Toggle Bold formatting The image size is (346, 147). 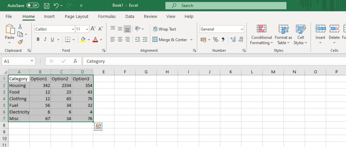(38, 40)
